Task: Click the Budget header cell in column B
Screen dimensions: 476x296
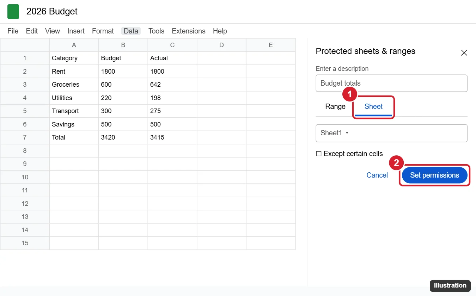Action: [x=123, y=58]
